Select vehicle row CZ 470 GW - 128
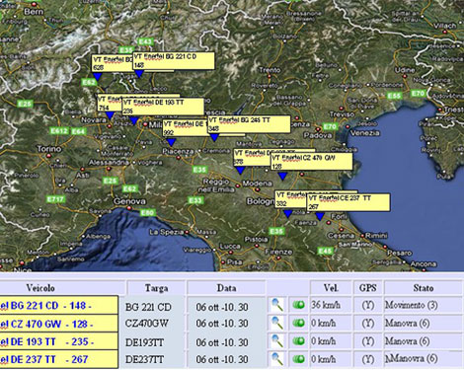464x370 pixels. [x=58, y=324]
